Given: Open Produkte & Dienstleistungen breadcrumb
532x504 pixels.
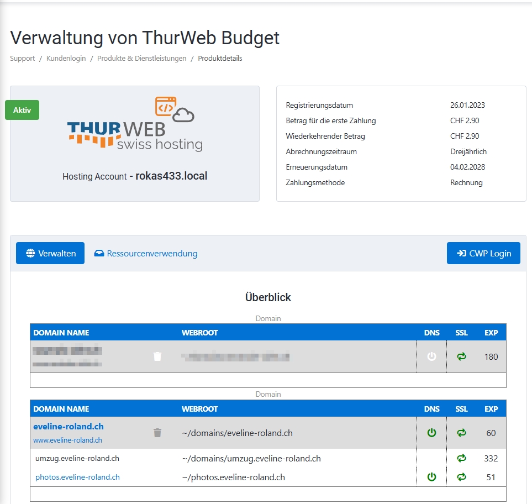Looking at the screenshot, I should coord(142,59).
